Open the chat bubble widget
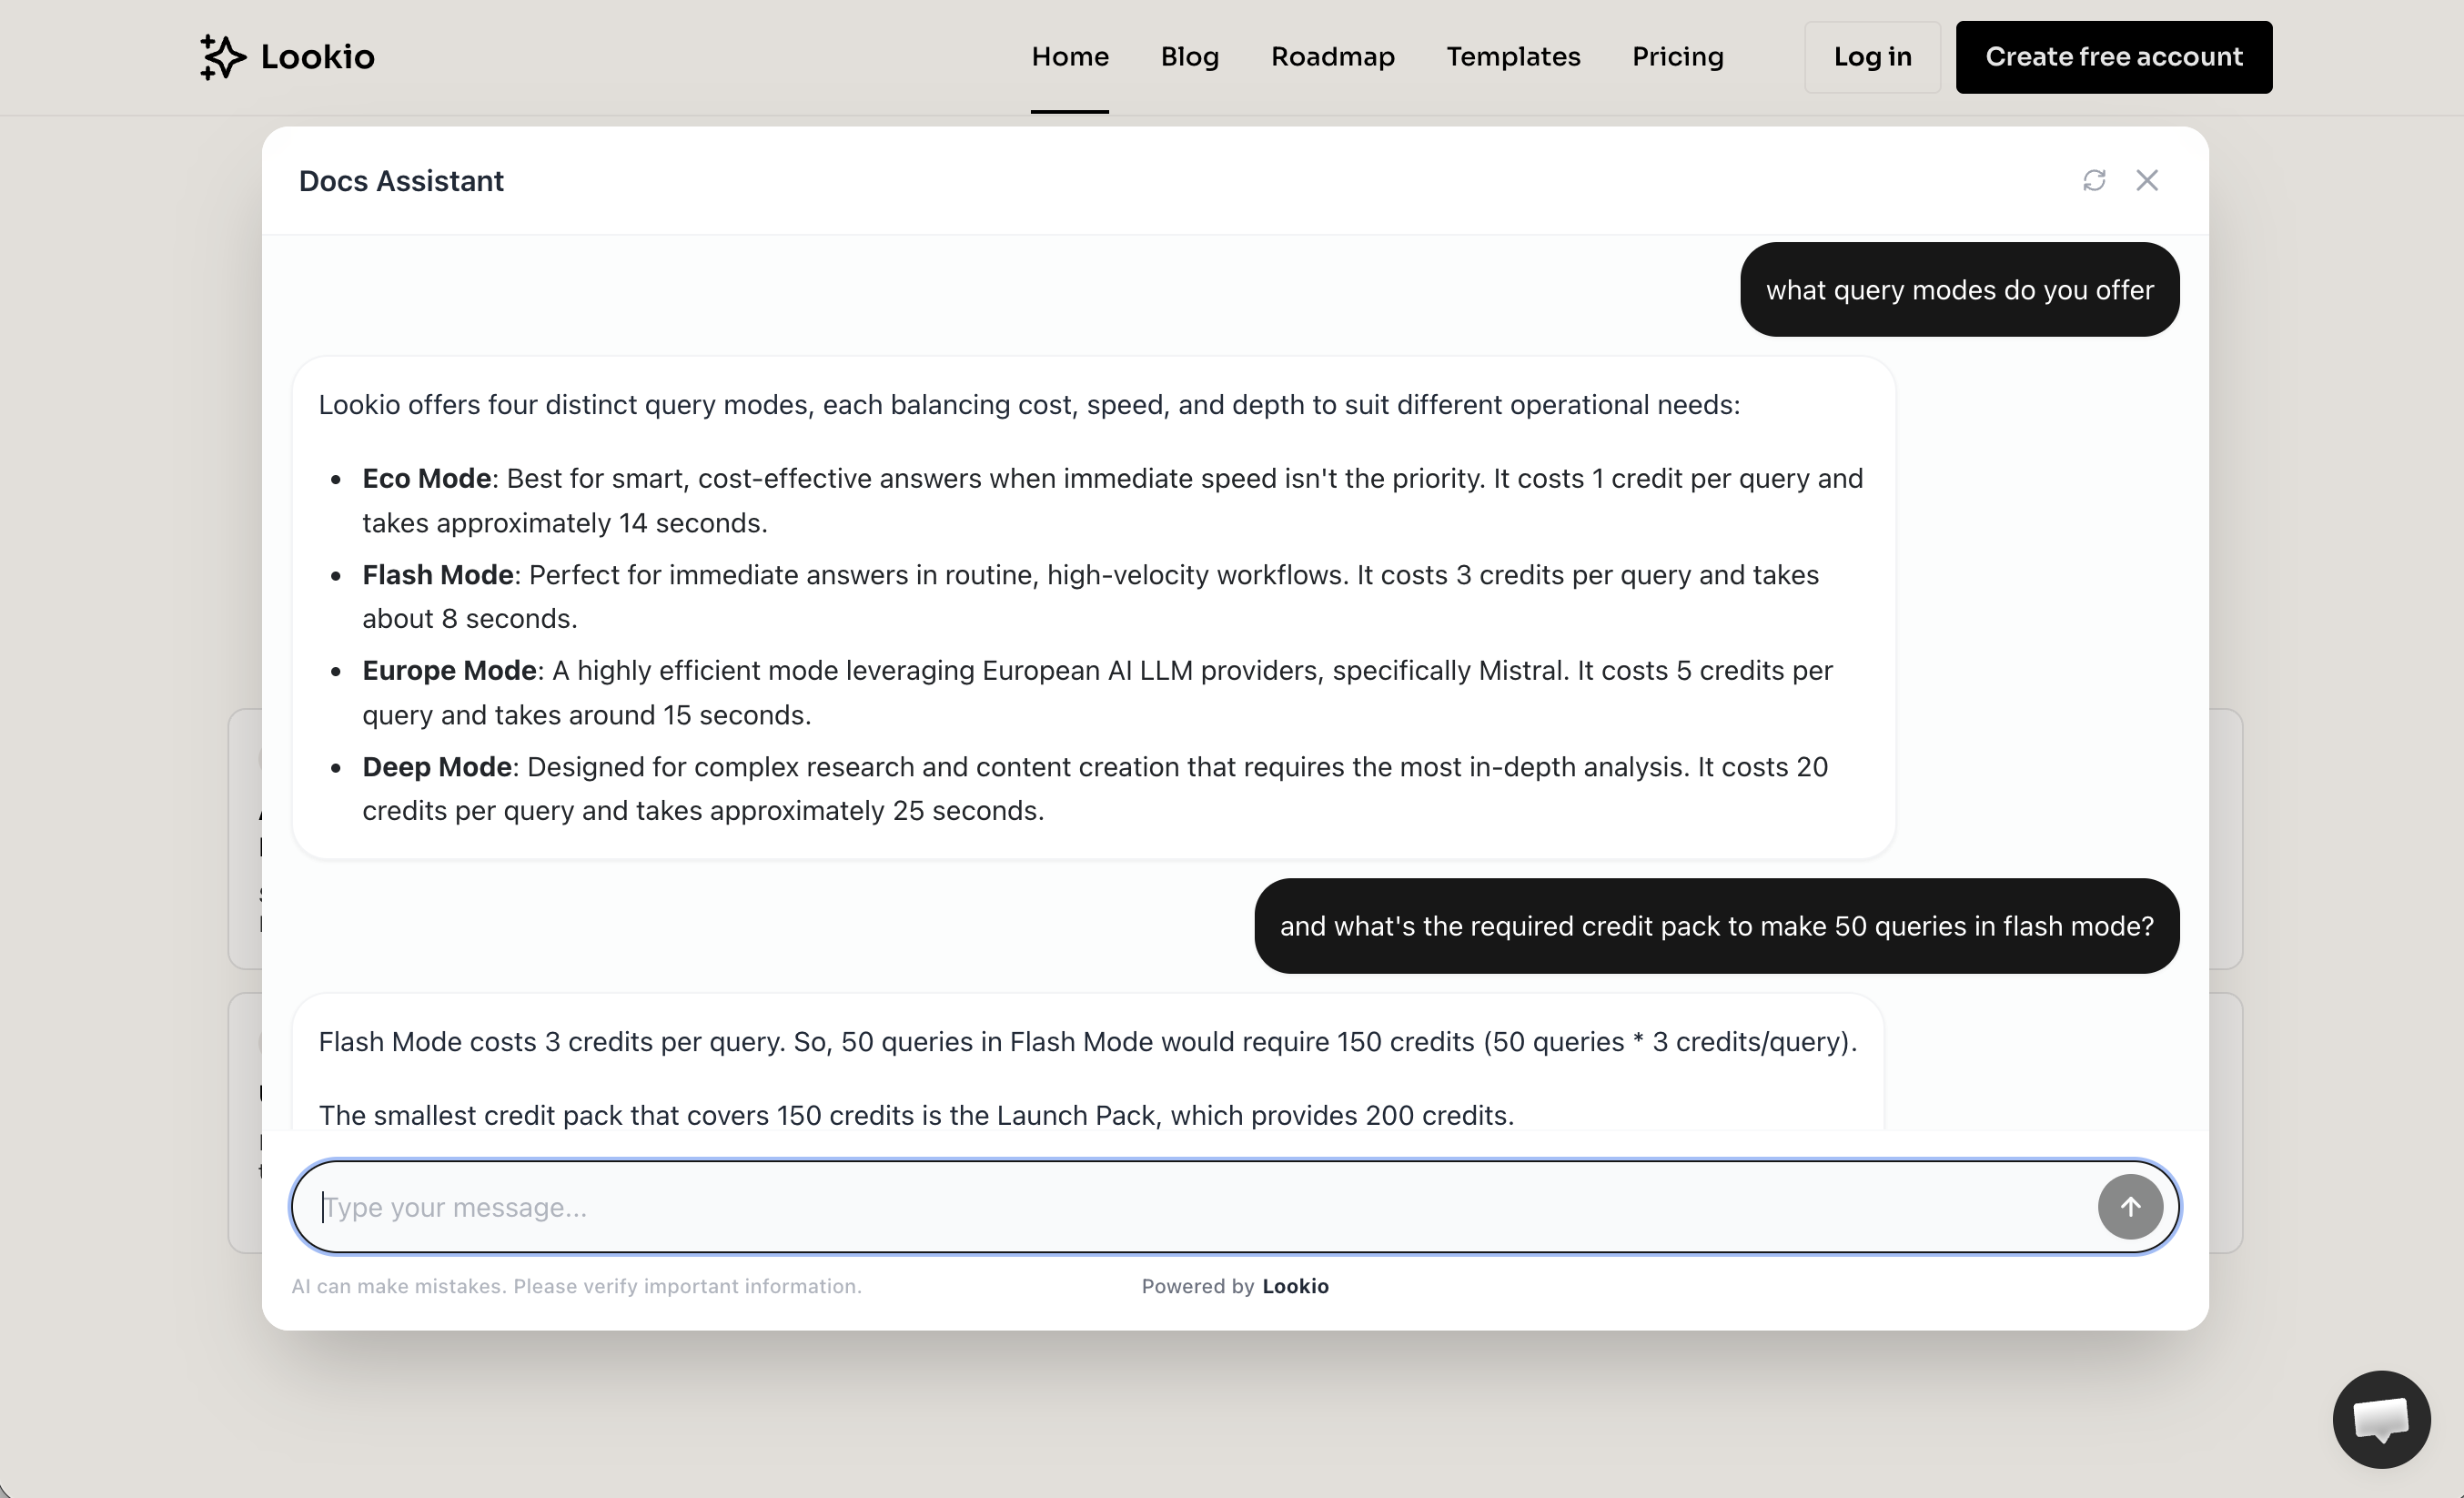The width and height of the screenshot is (2464, 1498). (x=2381, y=1419)
